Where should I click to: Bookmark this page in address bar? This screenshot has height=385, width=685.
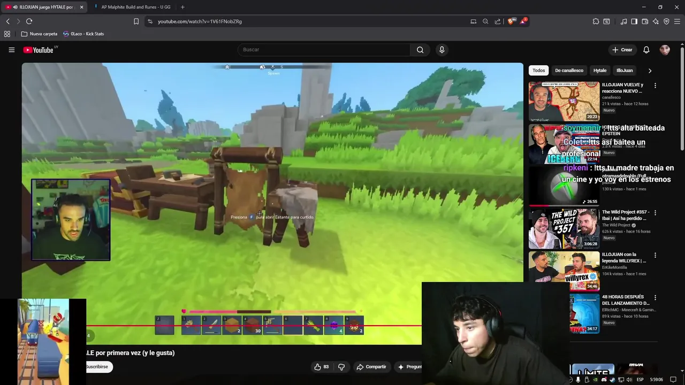click(x=136, y=21)
